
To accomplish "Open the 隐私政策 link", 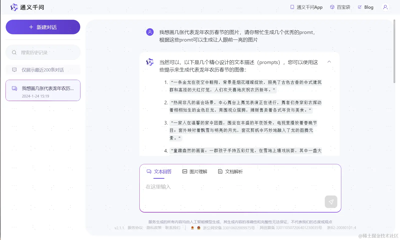I will click(x=154, y=228).
